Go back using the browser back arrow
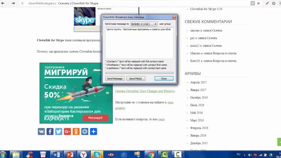 tap(3, 3)
